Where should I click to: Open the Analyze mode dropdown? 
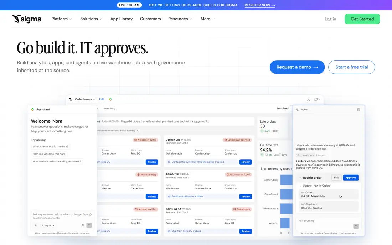(48, 225)
